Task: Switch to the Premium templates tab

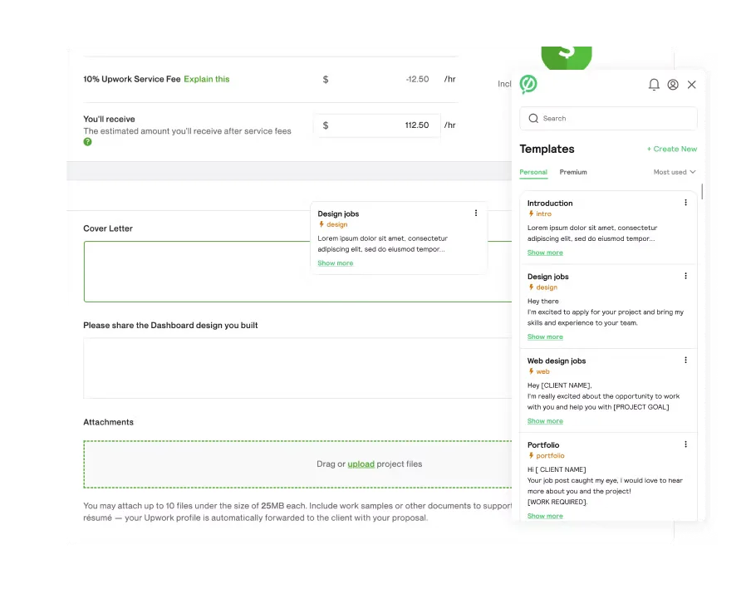Action: tap(572, 172)
